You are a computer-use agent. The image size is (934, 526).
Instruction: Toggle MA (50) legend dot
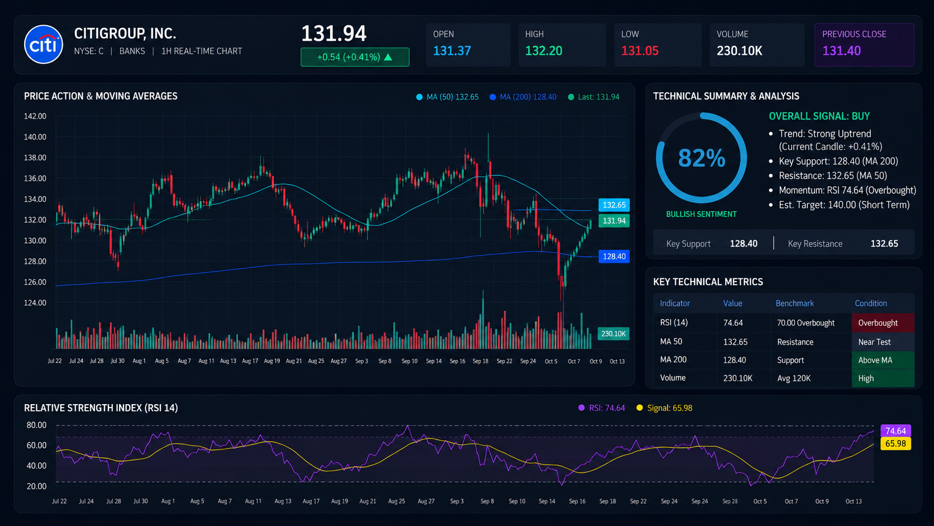[420, 97]
